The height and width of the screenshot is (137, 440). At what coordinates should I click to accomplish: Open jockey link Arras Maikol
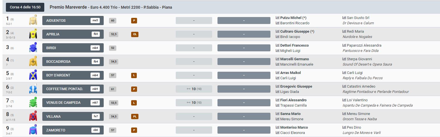click(290, 73)
